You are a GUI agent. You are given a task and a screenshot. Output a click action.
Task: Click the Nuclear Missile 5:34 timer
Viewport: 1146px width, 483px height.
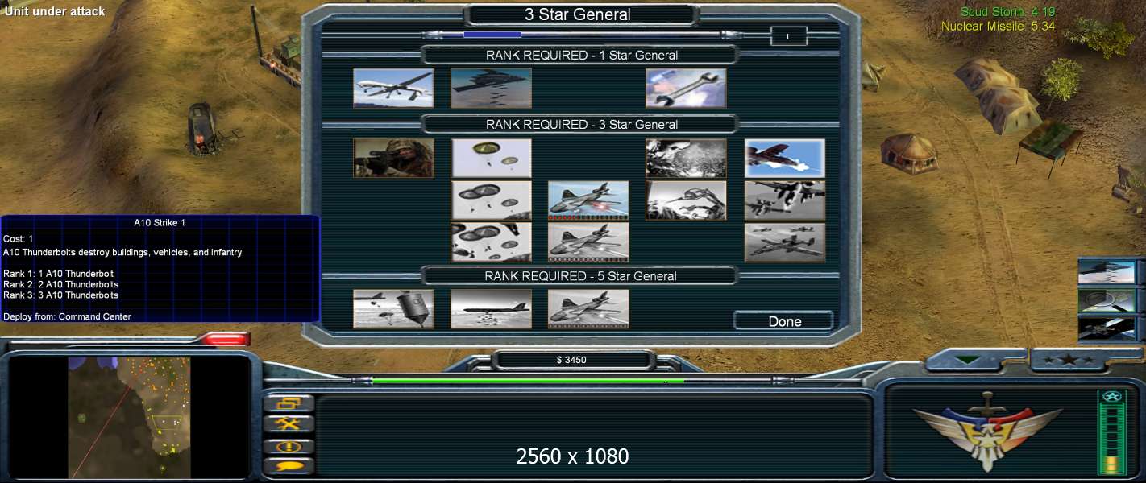[x=998, y=27]
